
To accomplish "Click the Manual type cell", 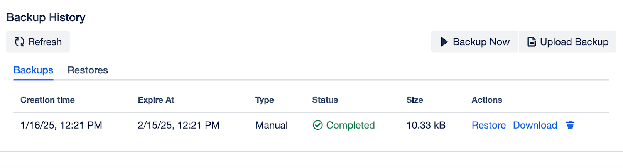I will point(271,125).
